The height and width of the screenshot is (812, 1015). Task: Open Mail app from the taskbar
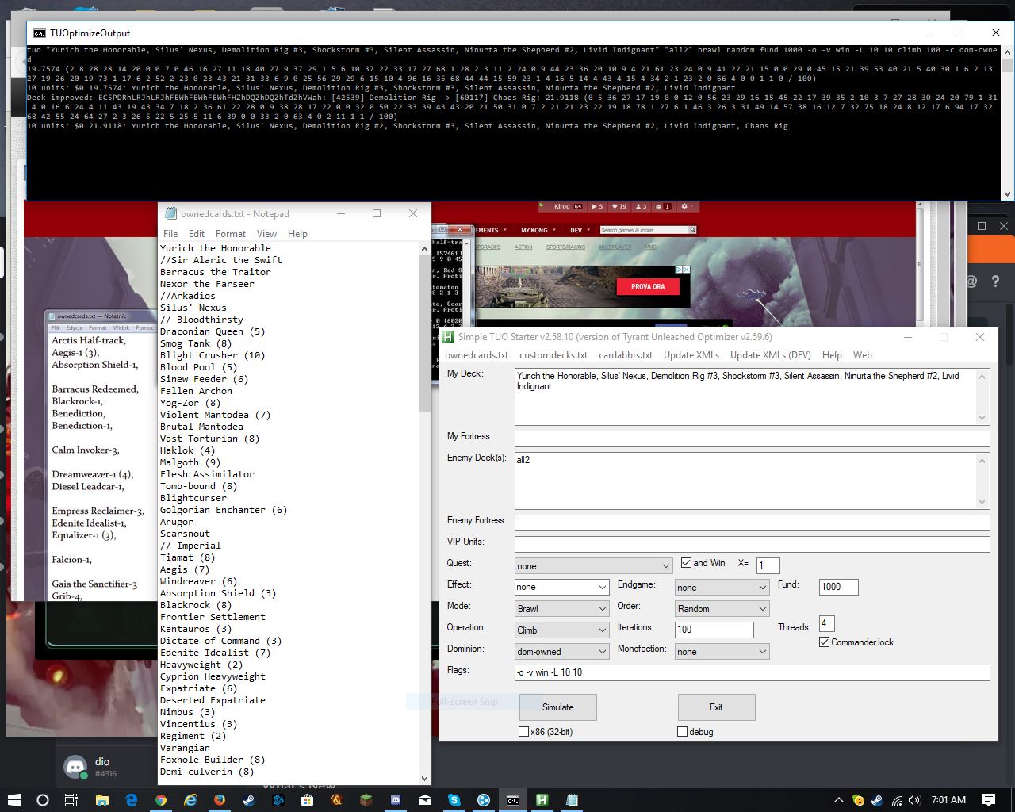click(425, 800)
